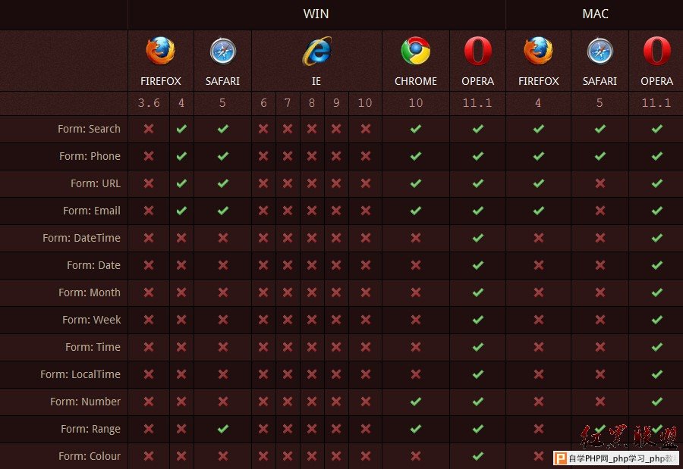Click the Form: LocalTime row label

[x=80, y=374]
